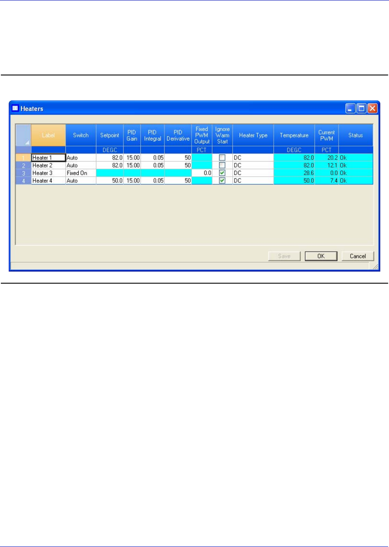Screen dimensions: 389x547
Task: Click the 50.0 Setpoint cell for Heater 4
Action: 110,181
